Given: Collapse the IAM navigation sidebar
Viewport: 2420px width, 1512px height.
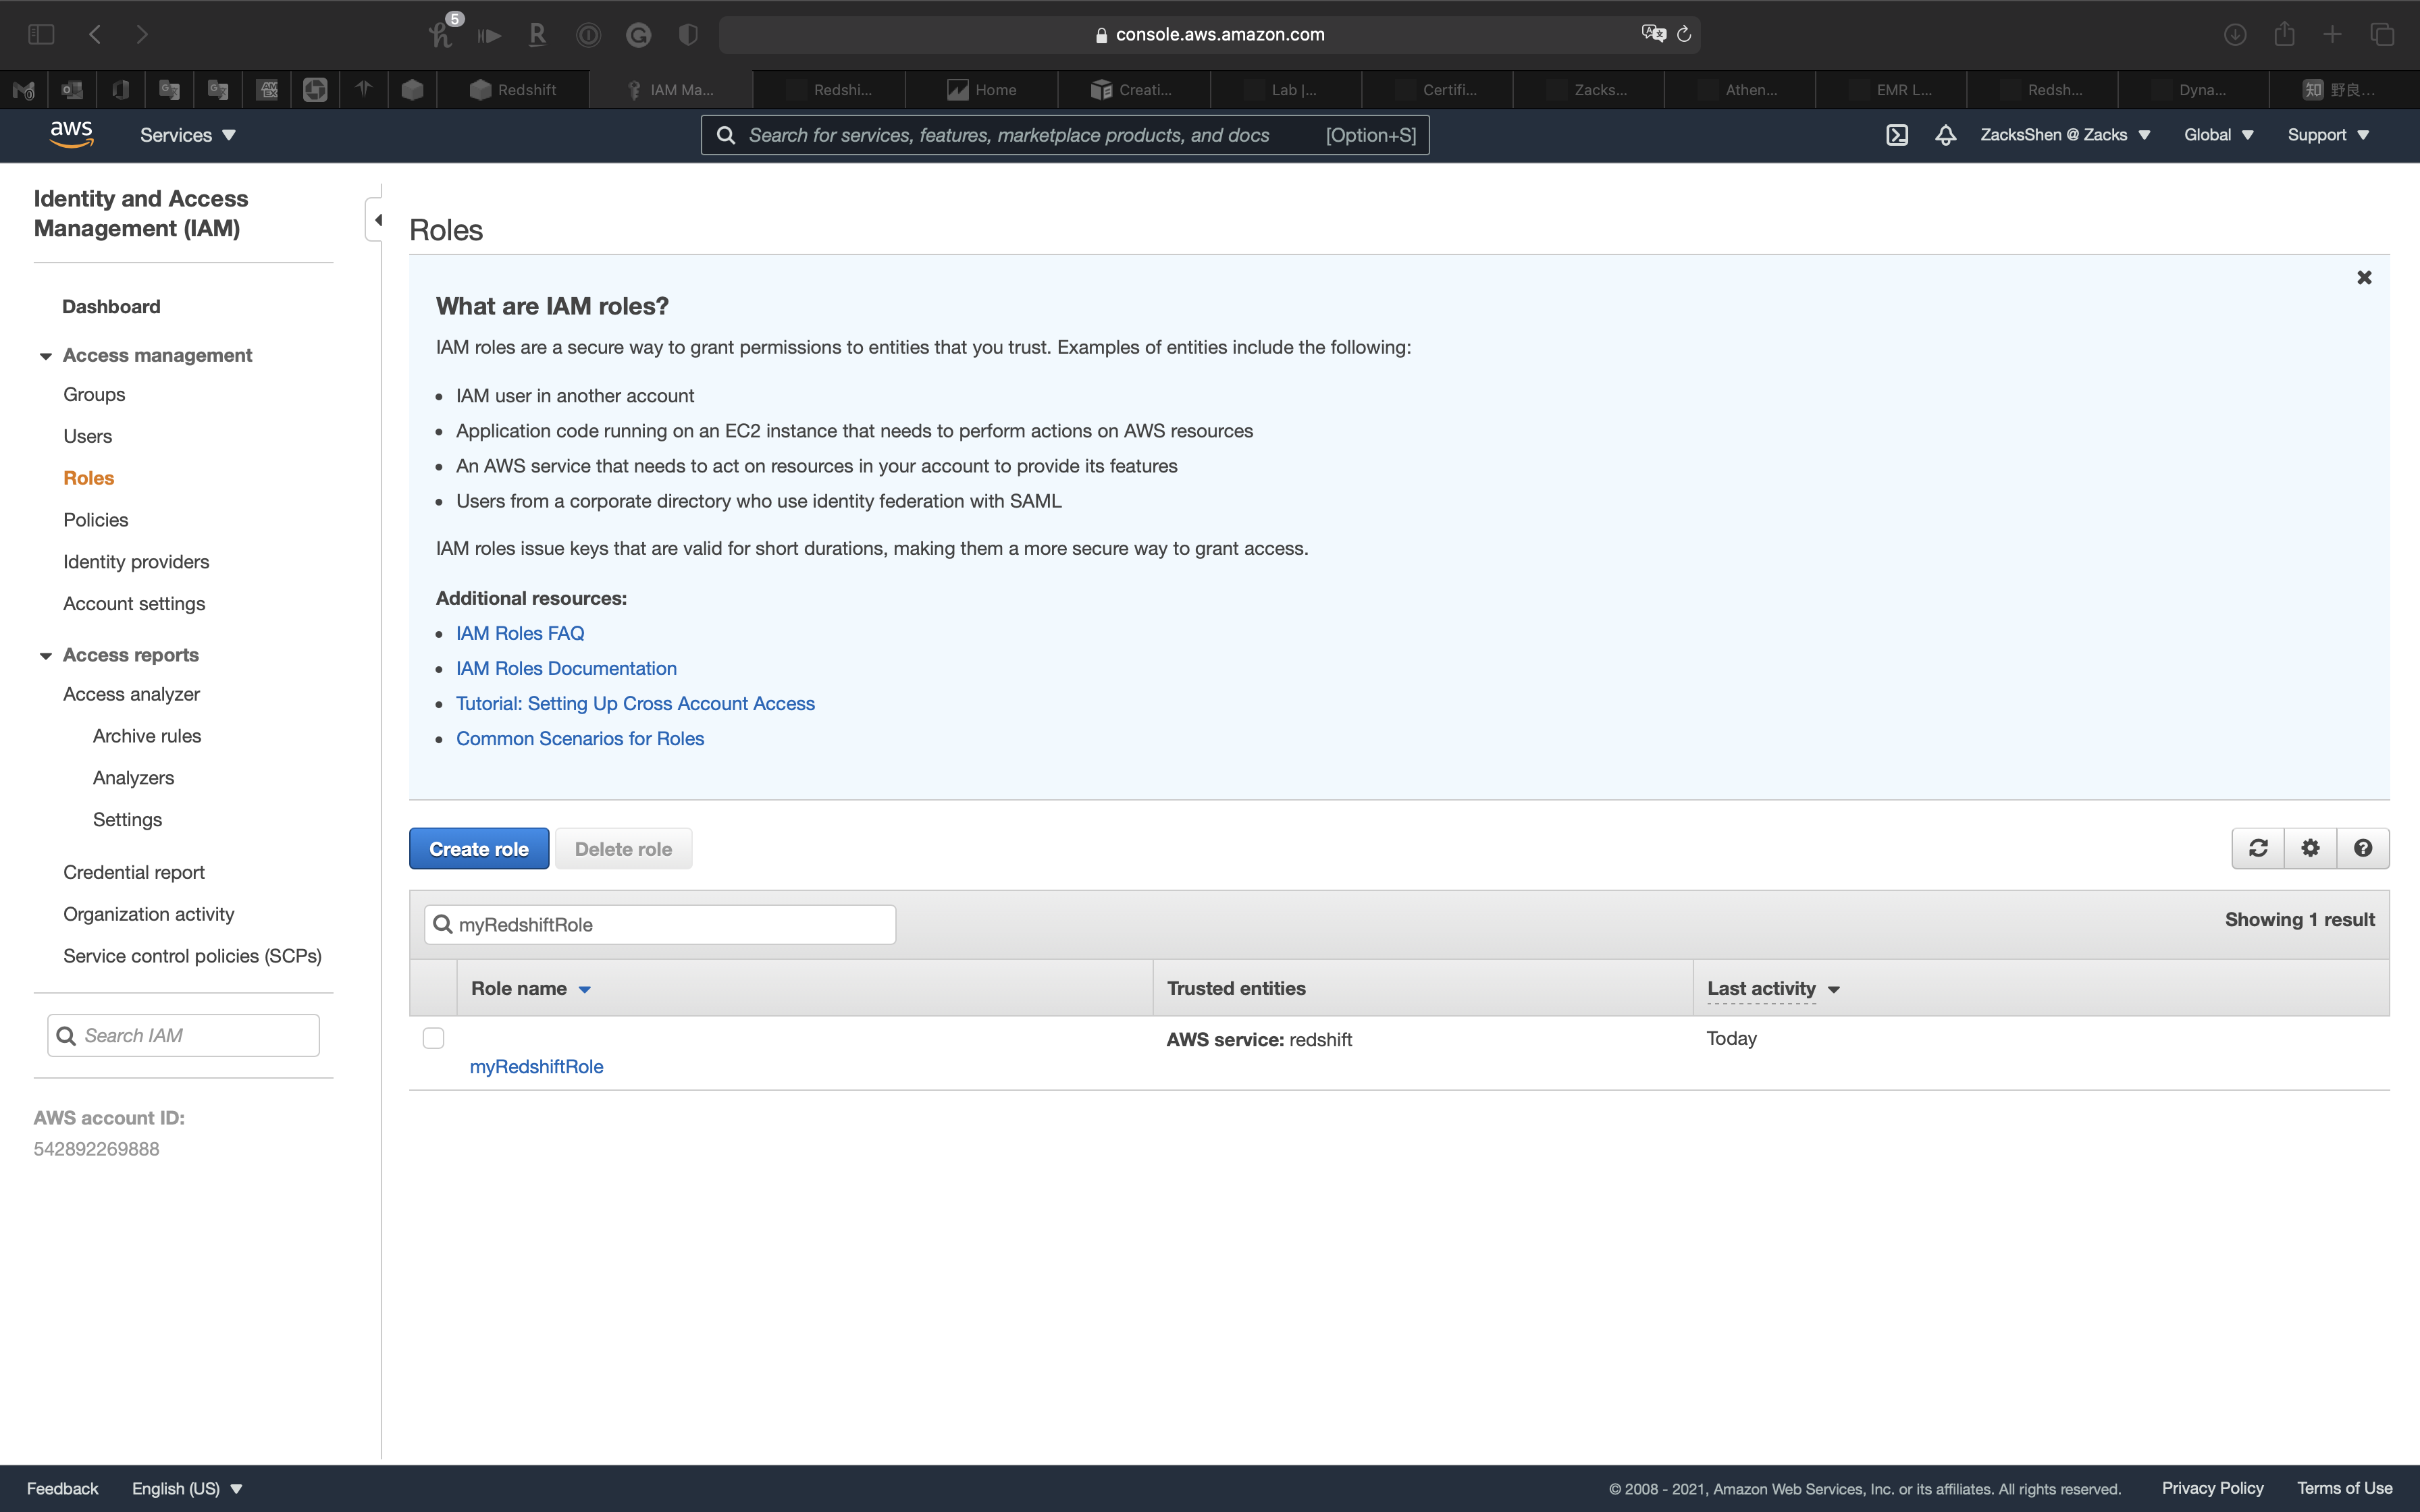Looking at the screenshot, I should (377, 220).
